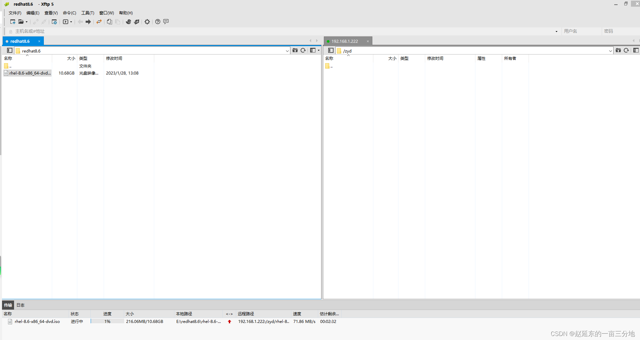Open Help question mark icon
This screenshot has height=340, width=640.
click(158, 22)
